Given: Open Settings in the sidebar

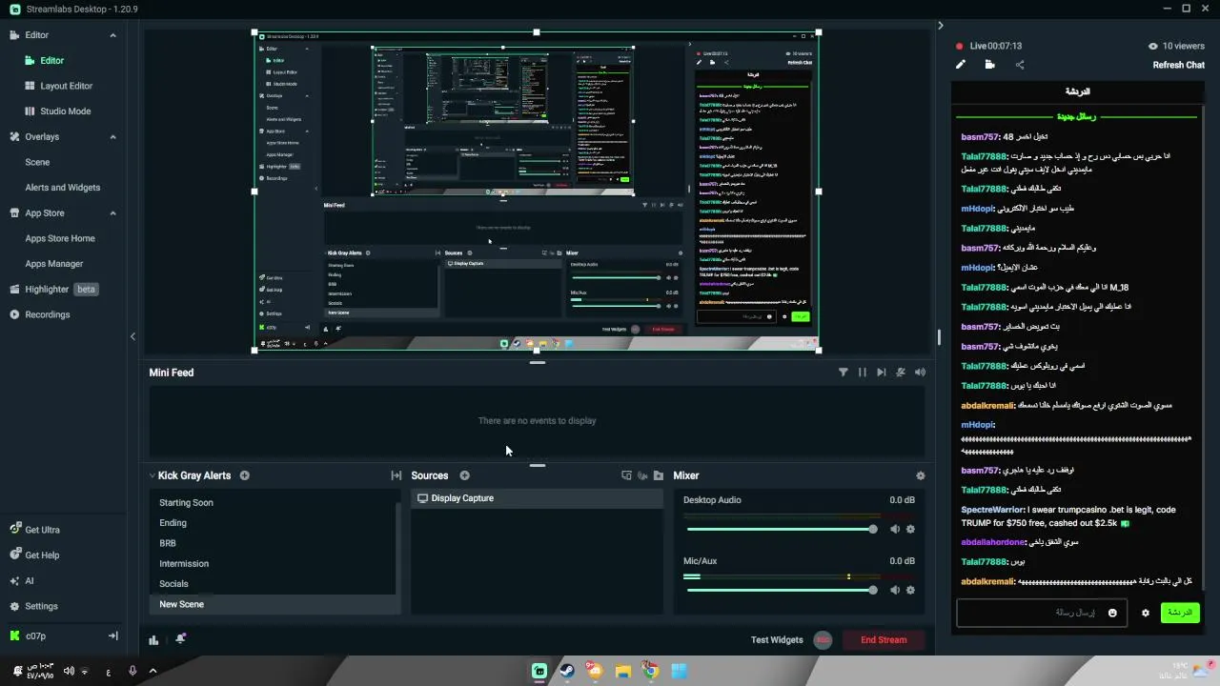Looking at the screenshot, I should pyautogui.click(x=34, y=606).
